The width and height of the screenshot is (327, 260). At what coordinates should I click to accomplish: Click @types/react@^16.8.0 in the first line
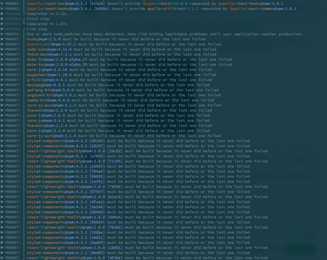(165, 3)
